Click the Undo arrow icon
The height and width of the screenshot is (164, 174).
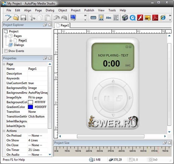56,17
